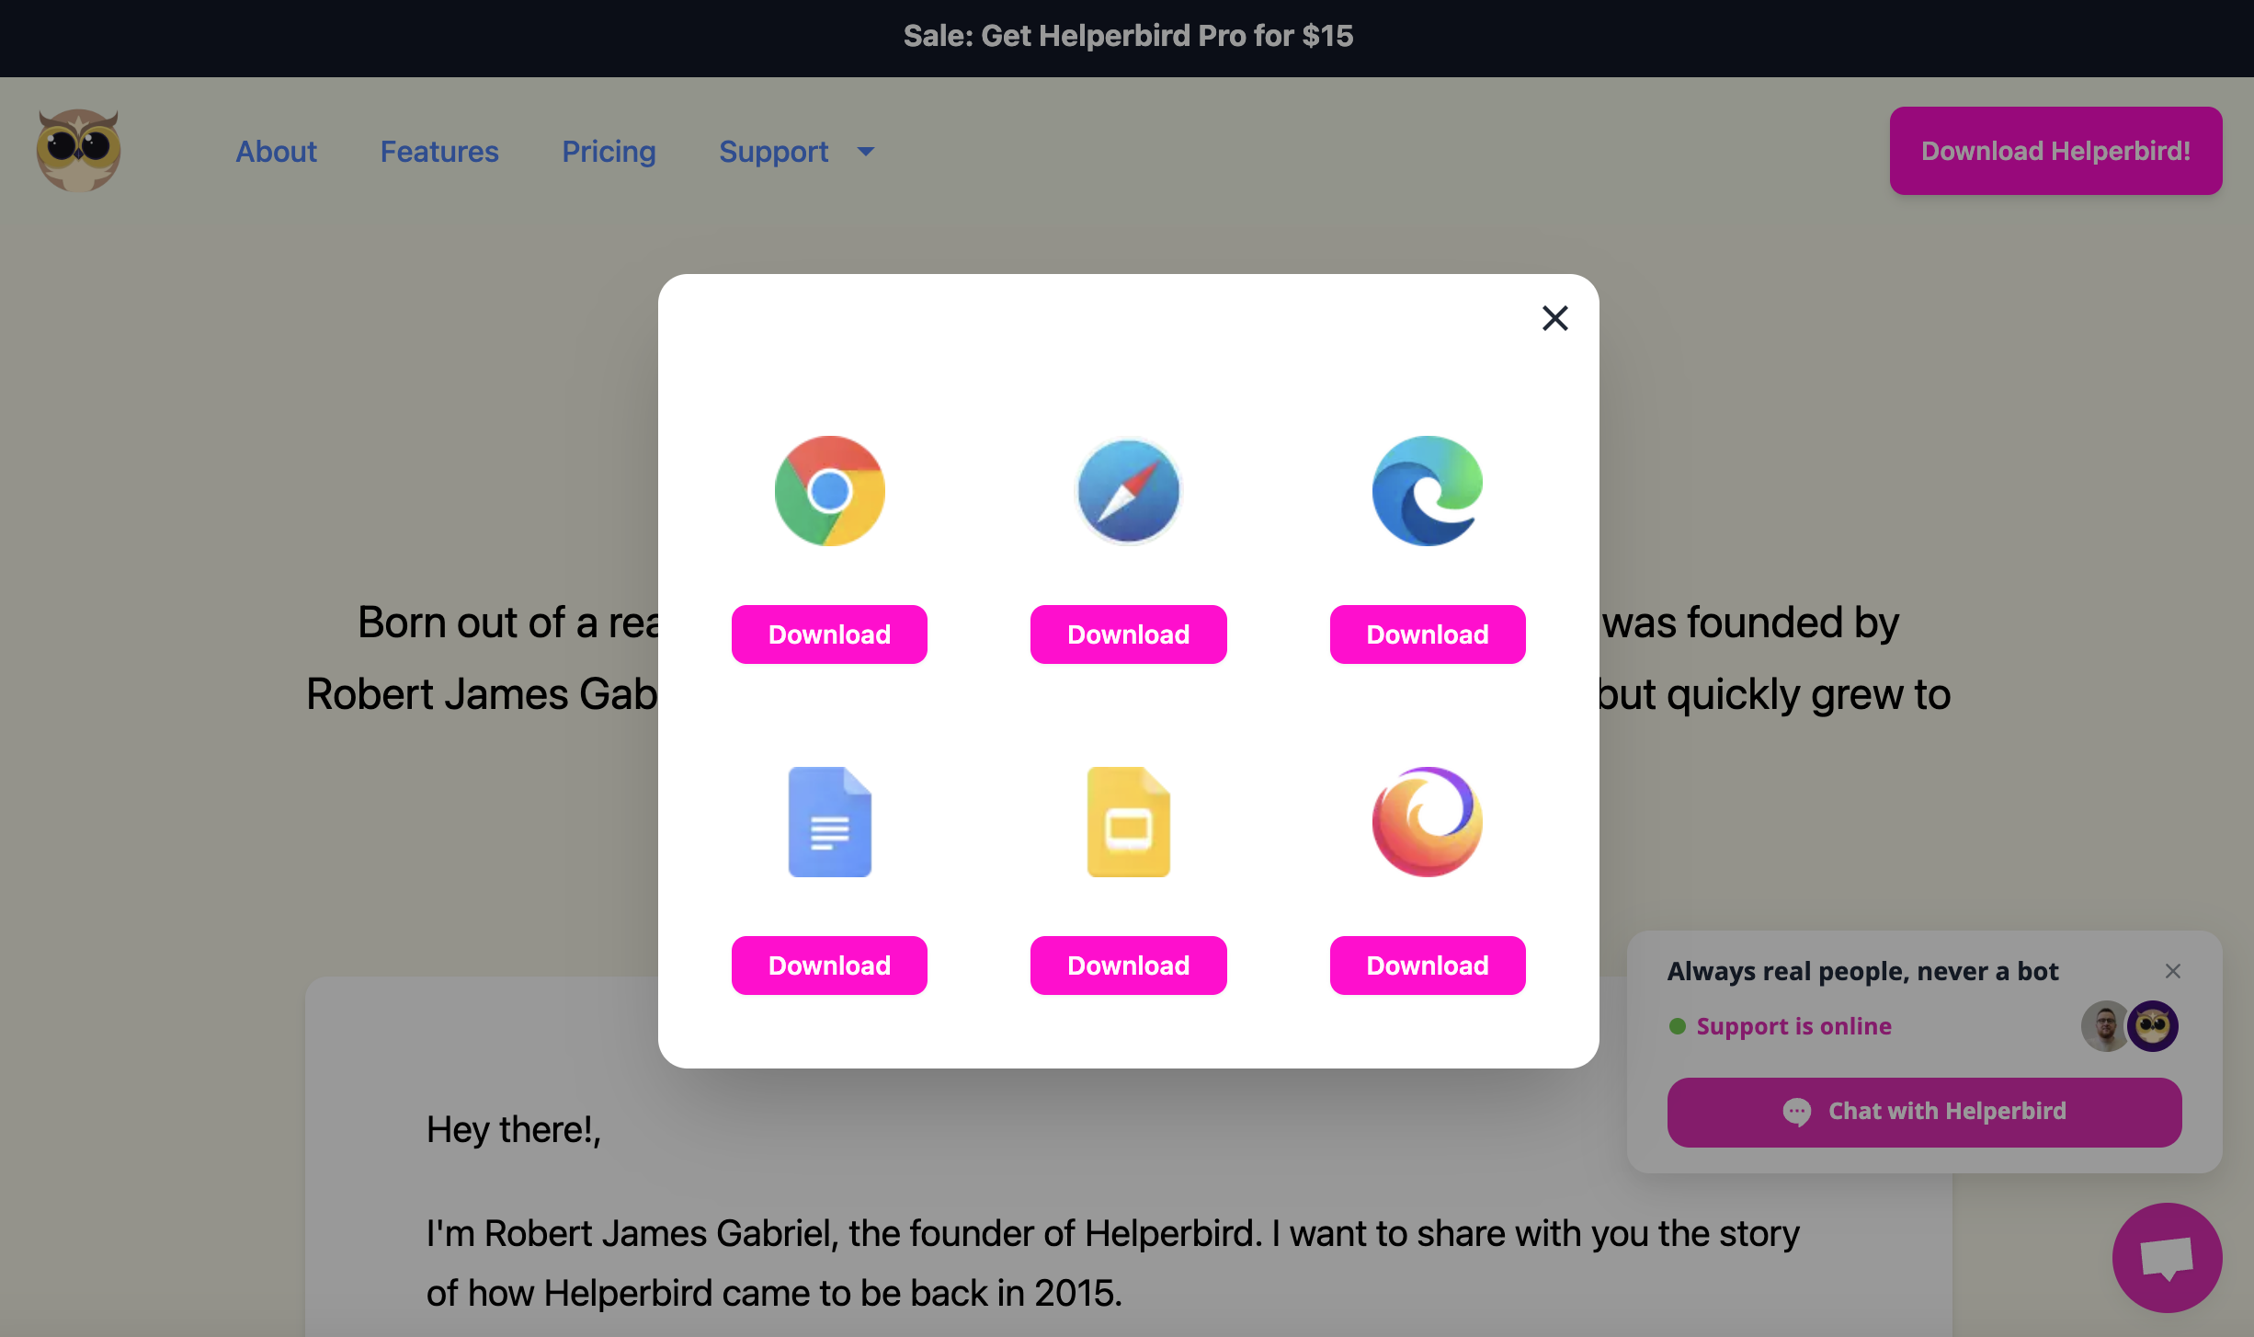
Task: Click the Helperbird owl logo
Action: click(79, 151)
